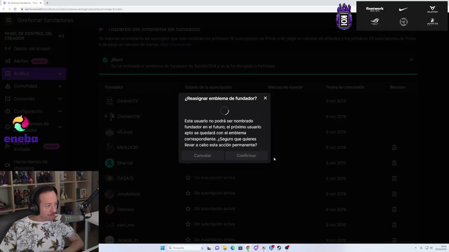Open a new browser tab
Image resolution: width=449 pixels, height=252 pixels.
pos(47,3)
